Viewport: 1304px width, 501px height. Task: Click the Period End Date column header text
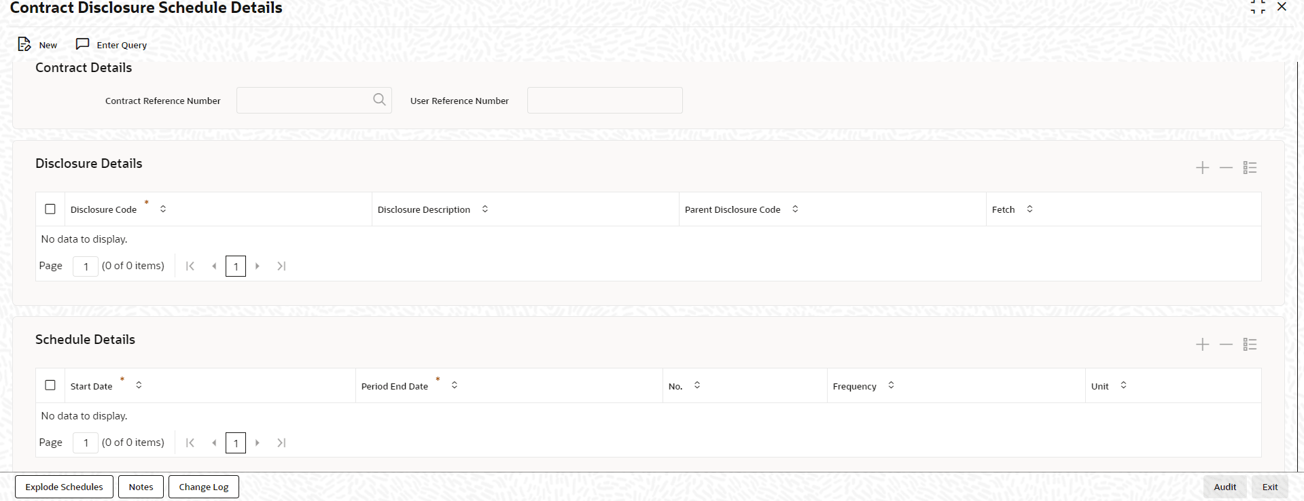(395, 386)
